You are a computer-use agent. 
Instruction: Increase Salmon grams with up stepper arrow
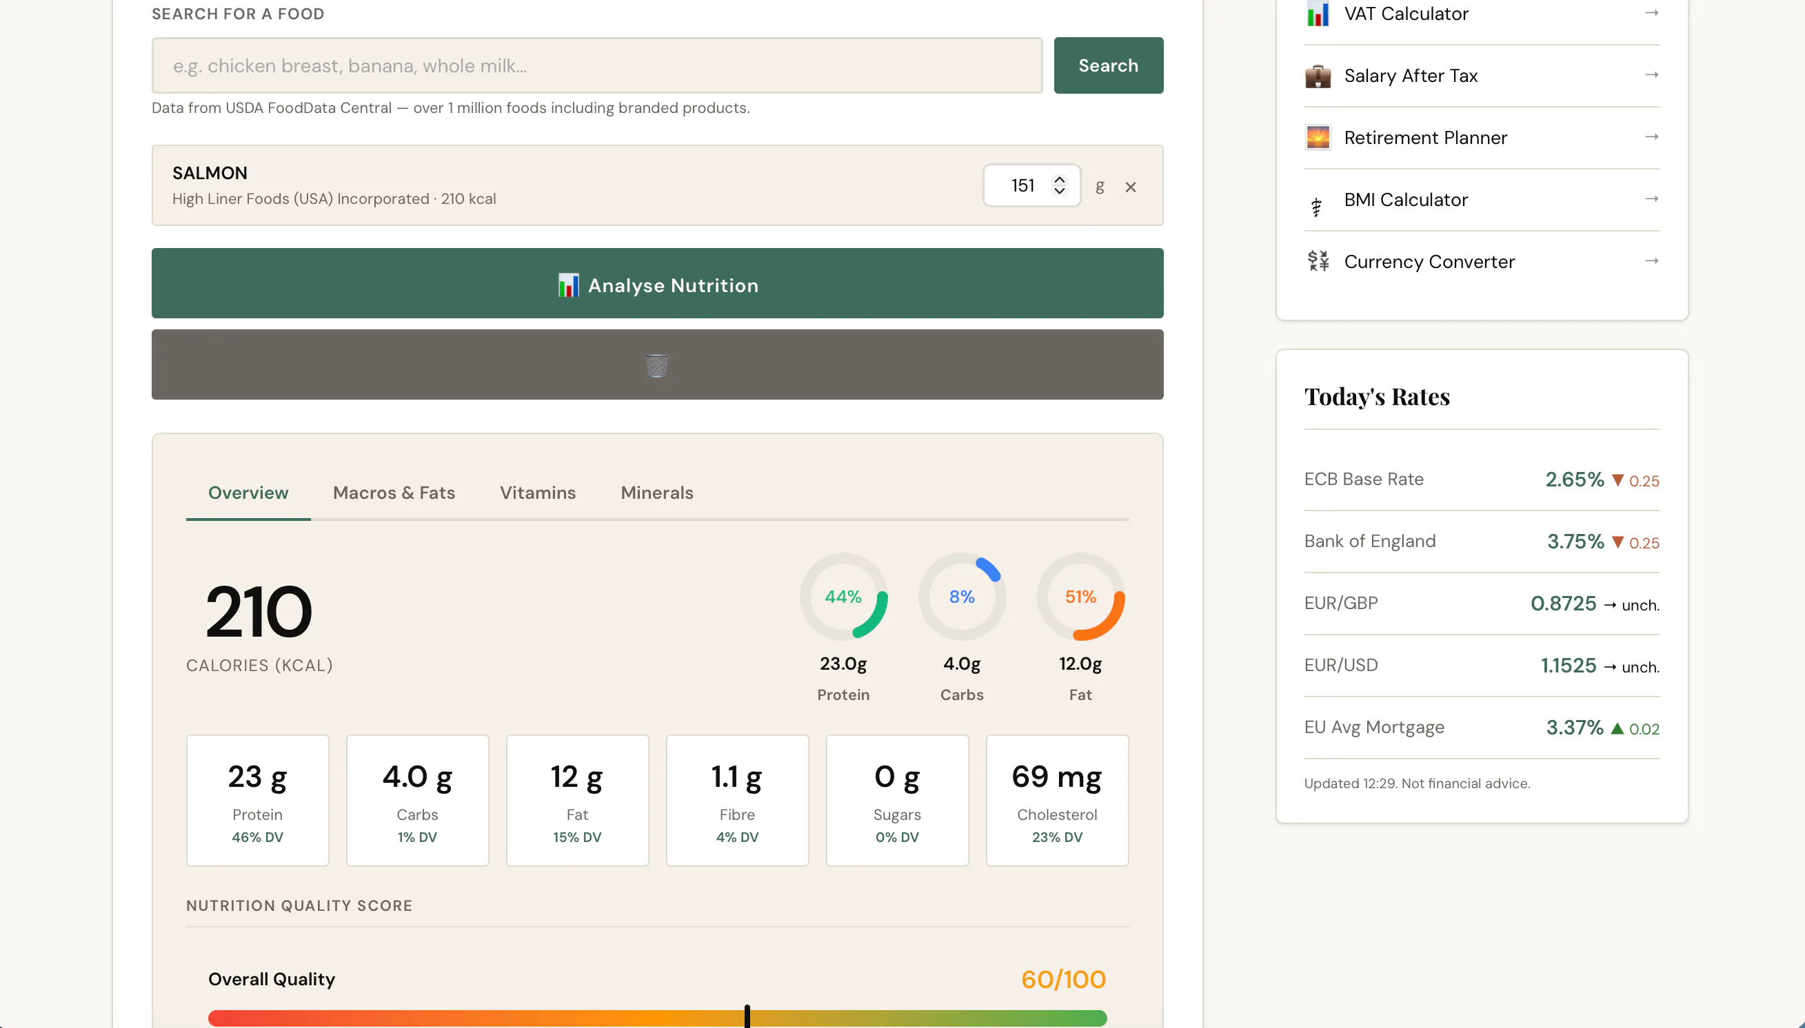[x=1059, y=179]
